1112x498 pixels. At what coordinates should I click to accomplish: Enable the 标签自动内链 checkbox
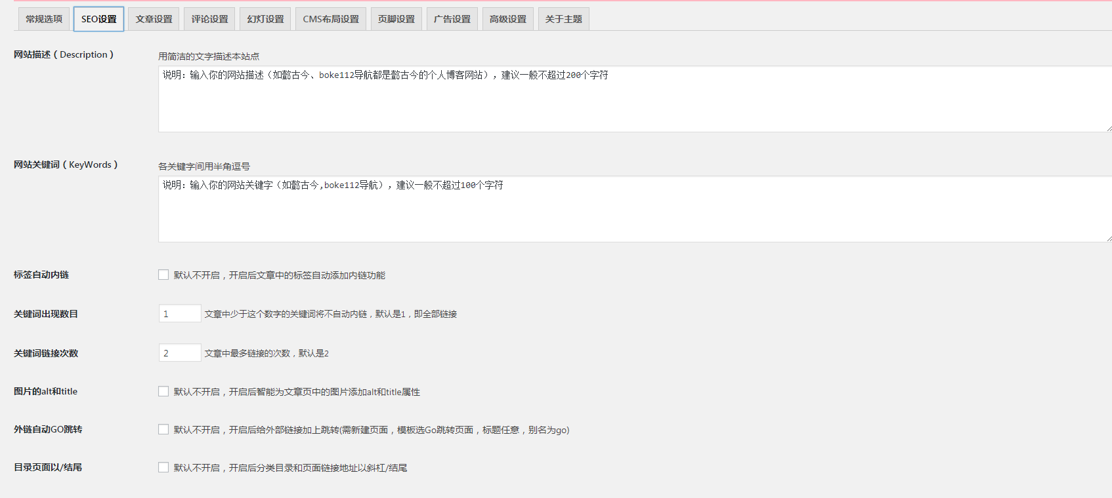pos(163,275)
